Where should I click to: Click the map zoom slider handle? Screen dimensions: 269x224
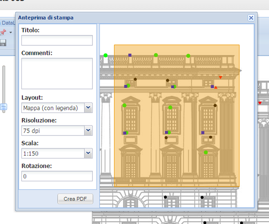coord(4,107)
